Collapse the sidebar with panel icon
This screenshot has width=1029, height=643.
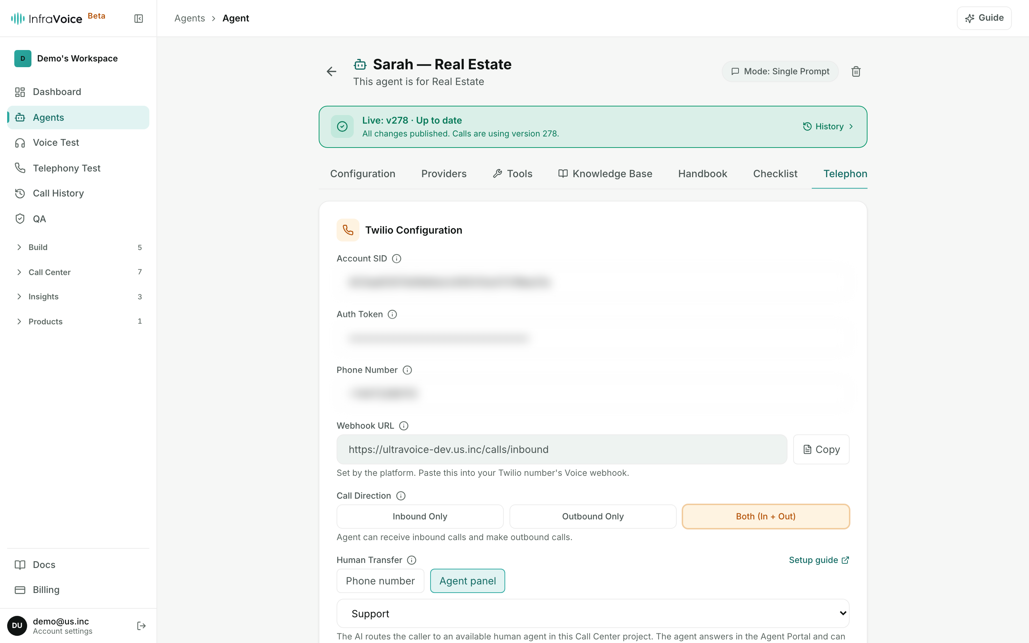(139, 18)
